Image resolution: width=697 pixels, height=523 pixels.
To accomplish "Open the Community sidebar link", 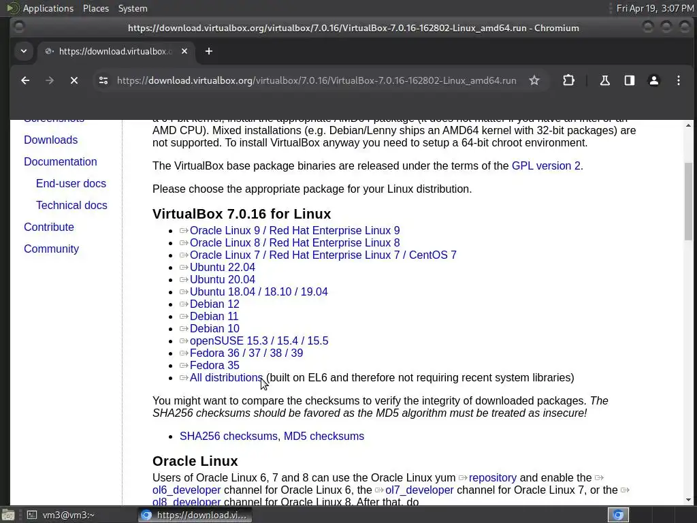I will click(52, 249).
